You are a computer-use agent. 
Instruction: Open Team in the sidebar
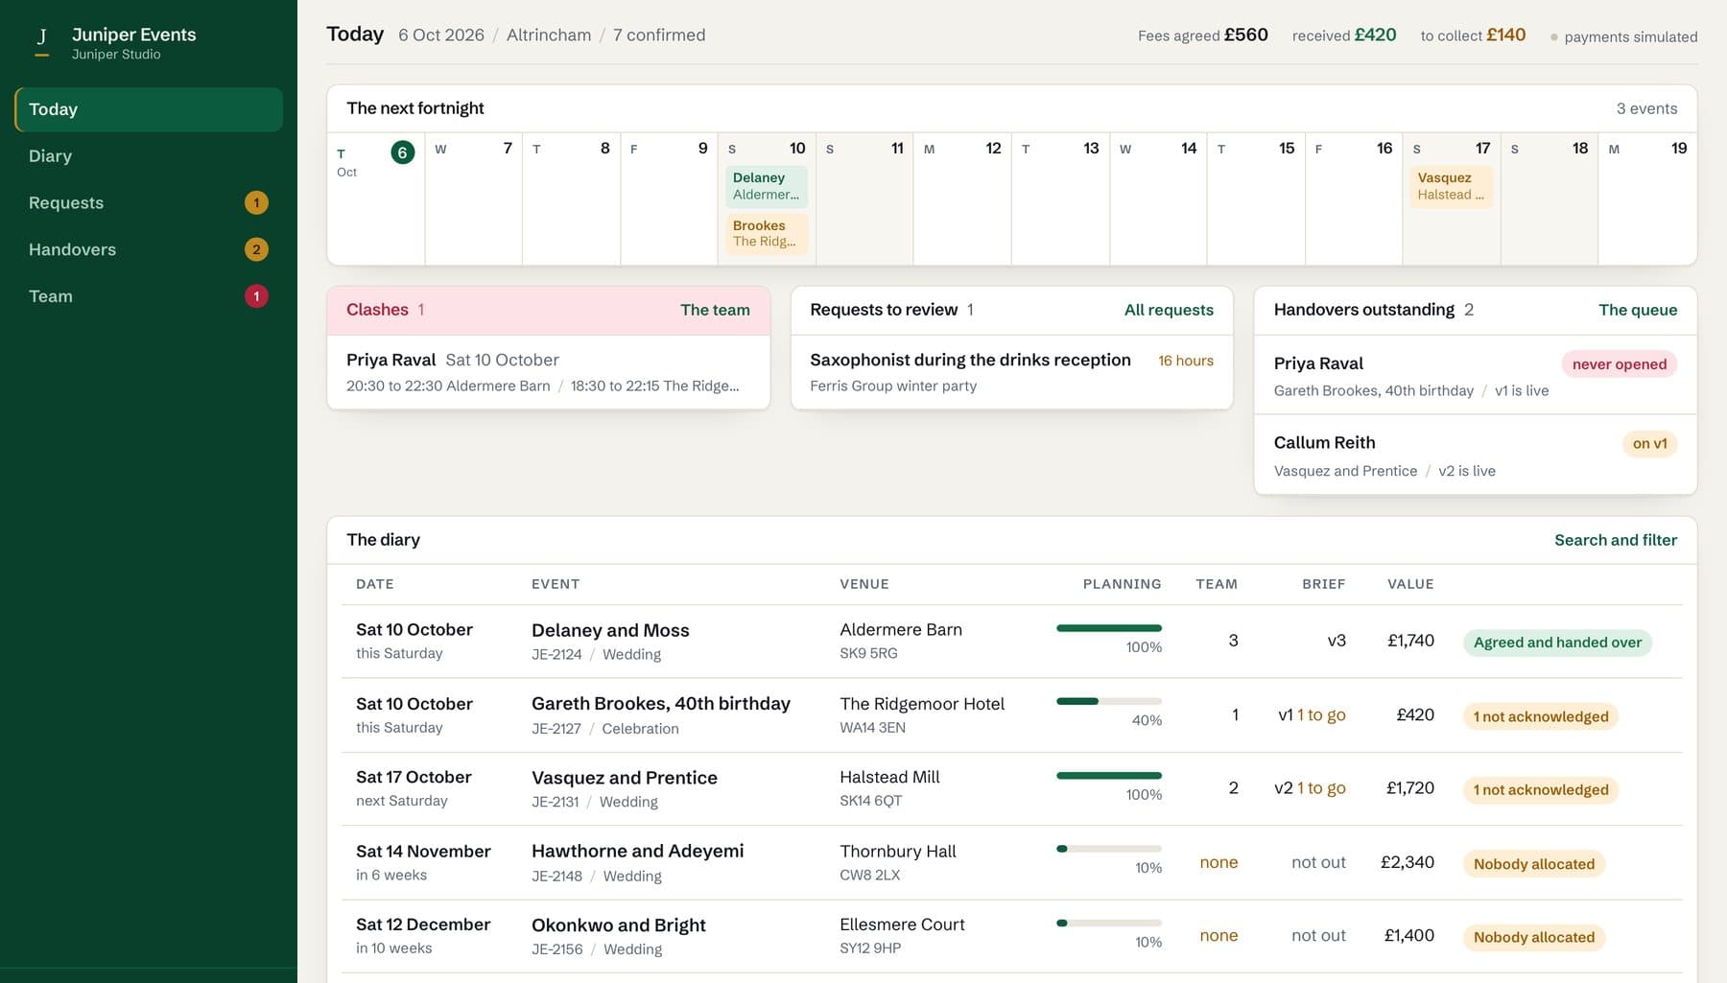(x=149, y=296)
